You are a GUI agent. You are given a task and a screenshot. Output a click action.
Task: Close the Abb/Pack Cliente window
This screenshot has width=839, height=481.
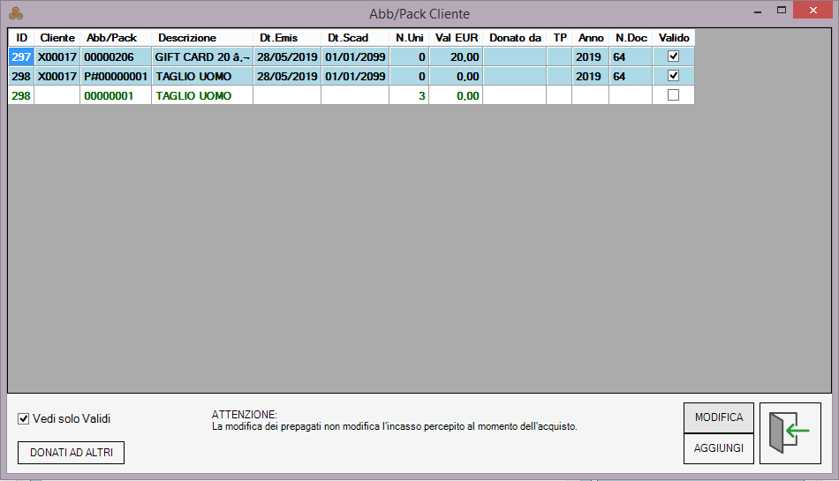pyautogui.click(x=816, y=11)
